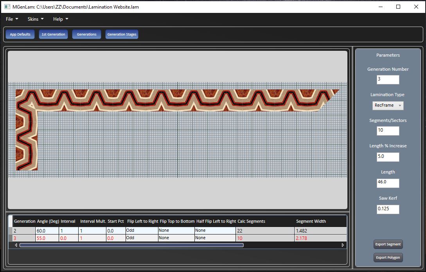Click the Length % Increase field
426x272 pixels.
388,157
